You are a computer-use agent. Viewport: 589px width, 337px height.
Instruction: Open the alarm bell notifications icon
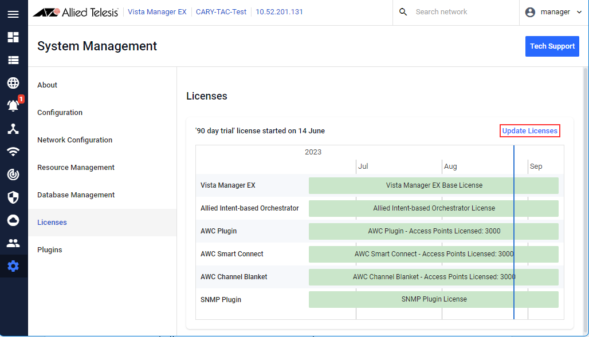coord(13,106)
